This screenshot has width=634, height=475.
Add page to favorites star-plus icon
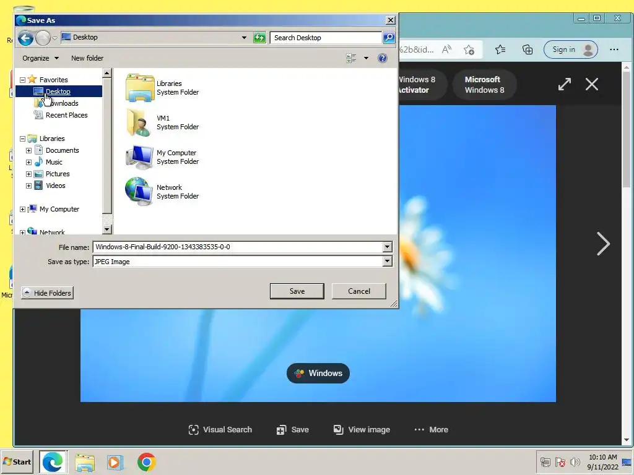pyautogui.click(x=469, y=49)
